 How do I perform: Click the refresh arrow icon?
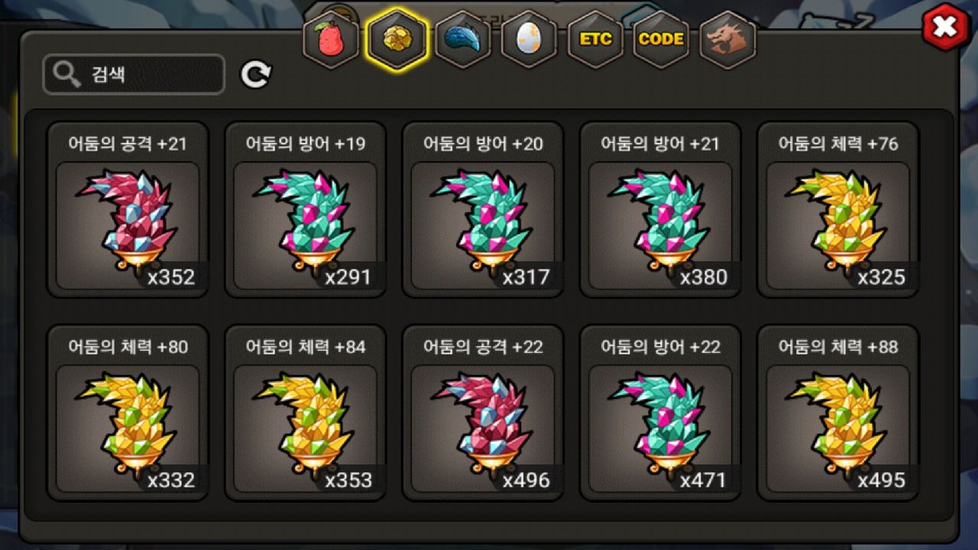pos(256,74)
